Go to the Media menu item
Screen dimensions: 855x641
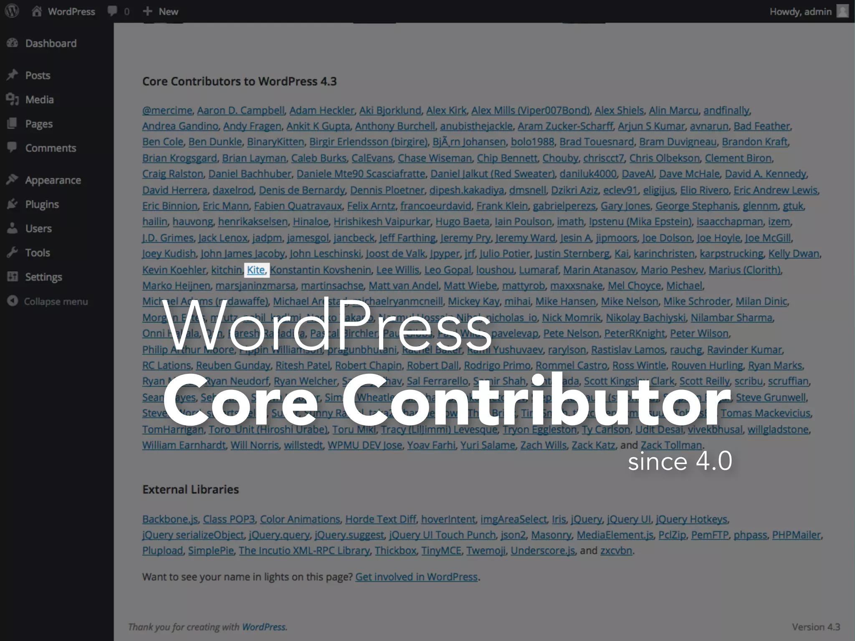(39, 99)
